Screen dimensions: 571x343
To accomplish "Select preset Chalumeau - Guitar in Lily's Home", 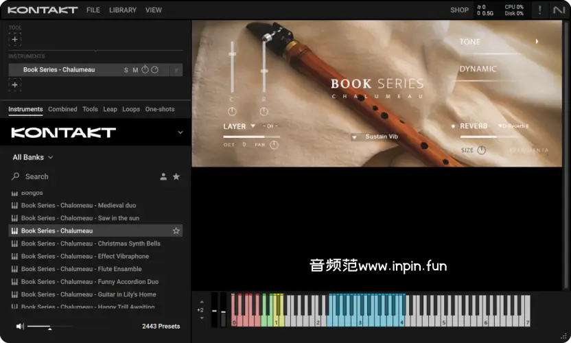I will coord(95,294).
